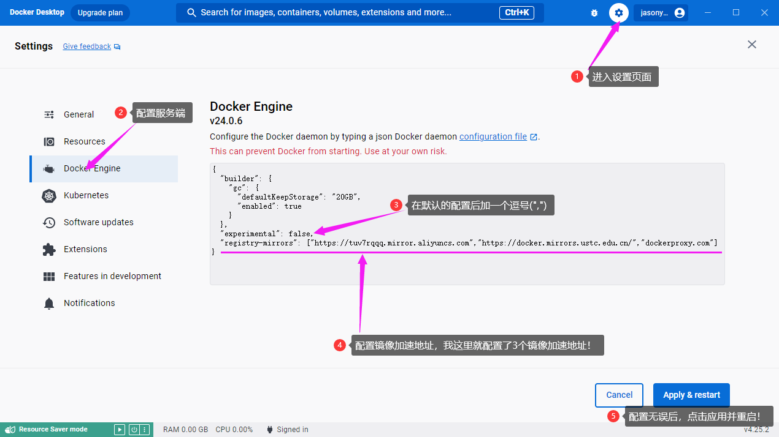779x437 pixels.
Task: Click the Upgrade plan button
Action: 100,13
